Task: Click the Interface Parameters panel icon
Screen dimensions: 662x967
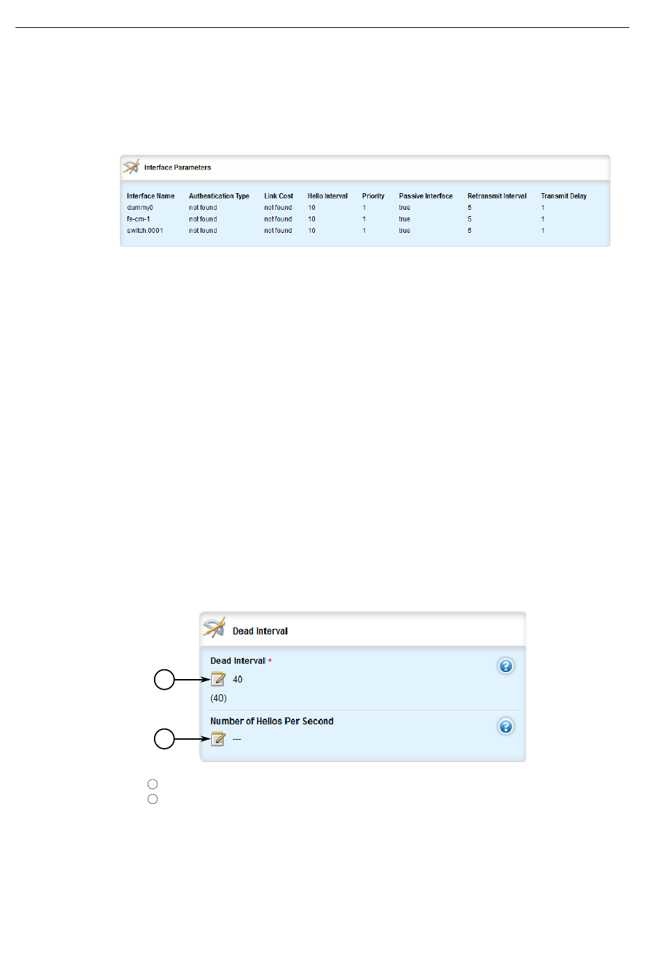Action: 131,167
